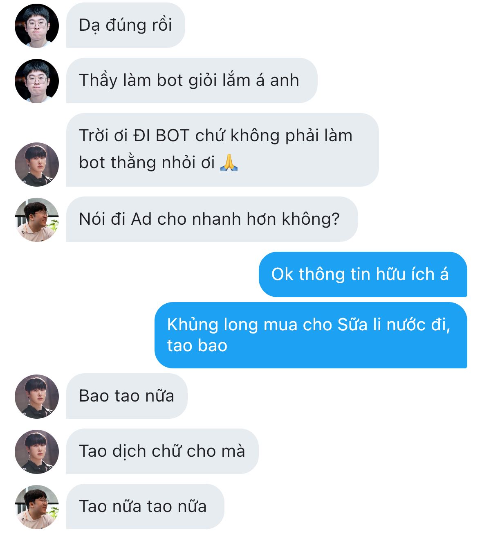
Task: Open avatar next to 'Bao tao nữa' message
Action: point(37,397)
